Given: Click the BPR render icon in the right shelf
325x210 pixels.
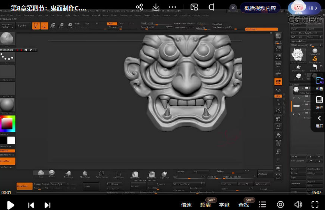Looking at the screenshot, I should coord(278,36).
